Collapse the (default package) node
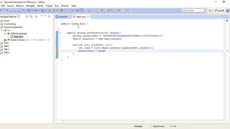This screenshot has height=129, width=230. click(5, 33)
